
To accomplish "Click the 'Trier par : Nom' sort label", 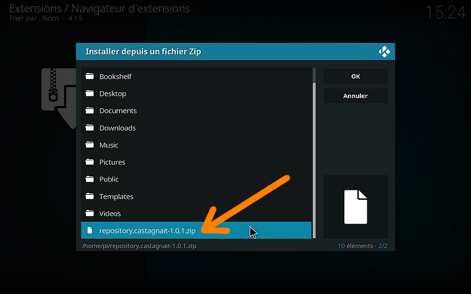I will [34, 18].
